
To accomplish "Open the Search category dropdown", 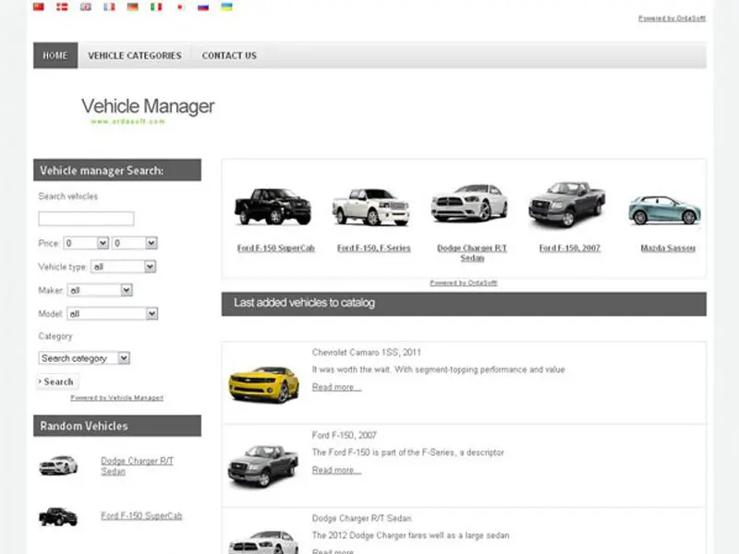I will point(84,358).
